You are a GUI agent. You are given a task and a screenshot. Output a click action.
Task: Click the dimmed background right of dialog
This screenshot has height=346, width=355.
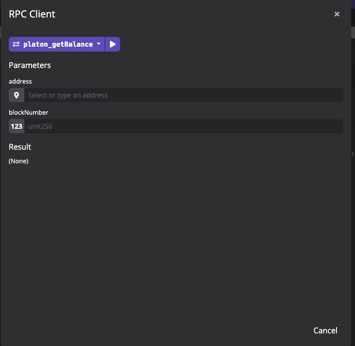(353, 194)
